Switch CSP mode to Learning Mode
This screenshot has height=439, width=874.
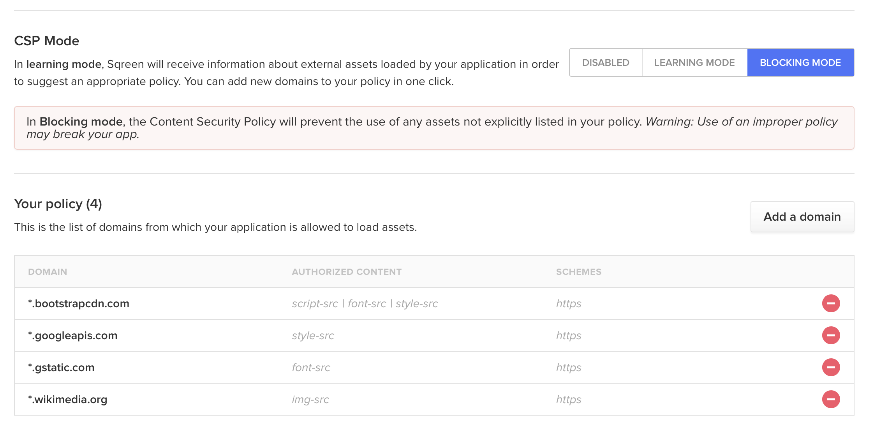694,62
